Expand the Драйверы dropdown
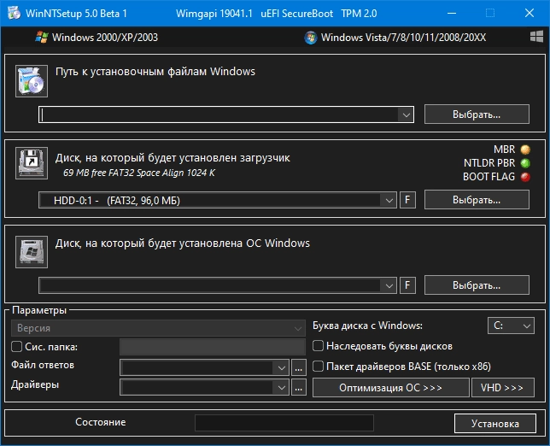 (x=281, y=388)
